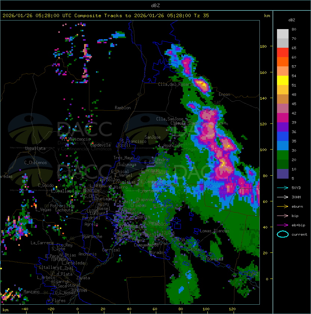Image resolution: width=311 pixels, height=314 pixels.
Task: Click the Mirador map label
Action: pyautogui.click(x=158, y=252)
